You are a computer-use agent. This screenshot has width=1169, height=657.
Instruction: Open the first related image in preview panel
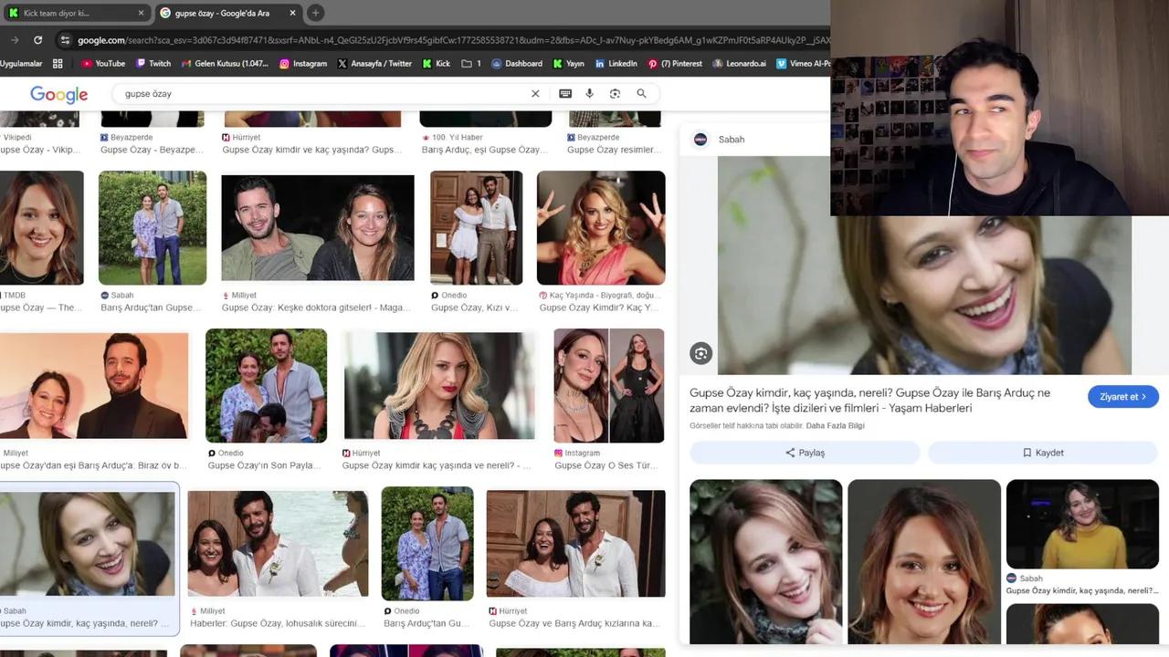[x=765, y=562]
